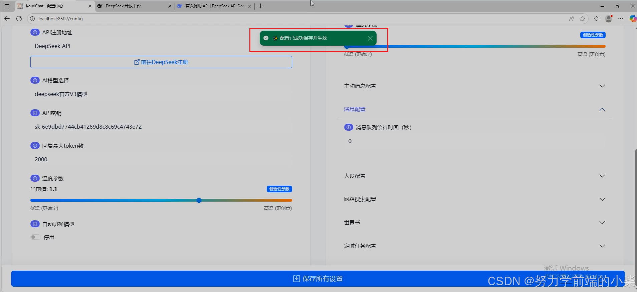Click info icon beside 消息队列等待时间

(349, 127)
